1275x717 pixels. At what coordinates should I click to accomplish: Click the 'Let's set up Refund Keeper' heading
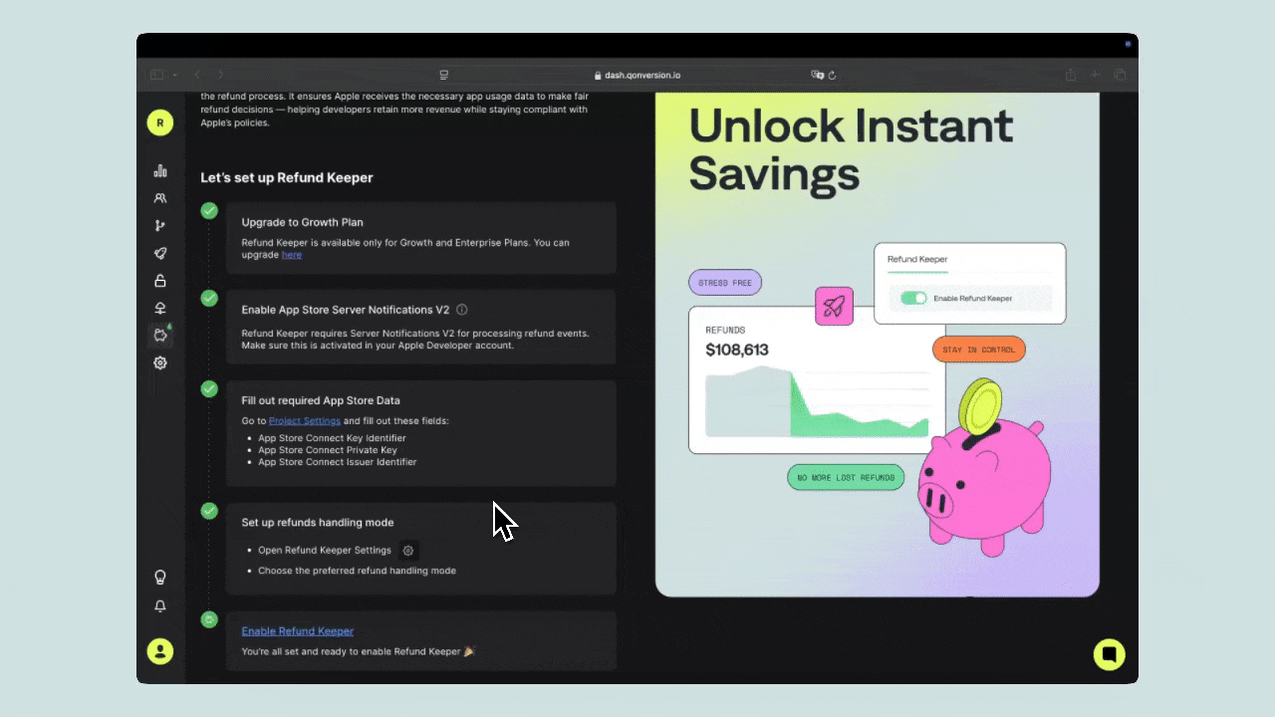pyautogui.click(x=287, y=177)
